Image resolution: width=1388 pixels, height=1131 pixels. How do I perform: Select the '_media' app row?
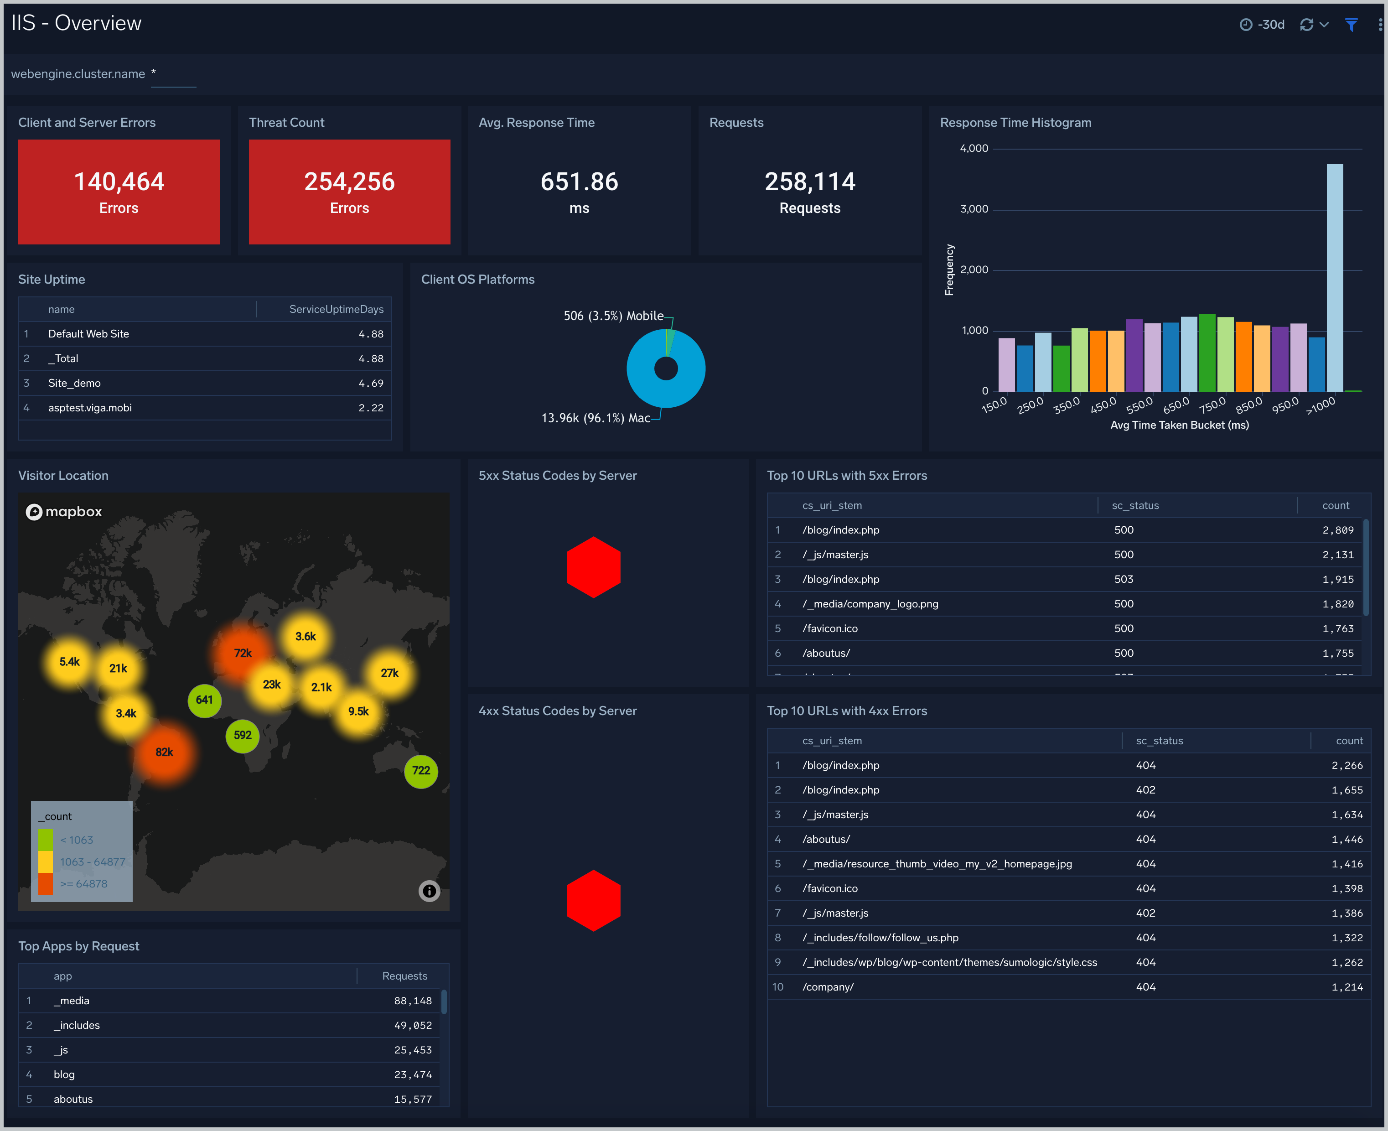(x=229, y=1001)
